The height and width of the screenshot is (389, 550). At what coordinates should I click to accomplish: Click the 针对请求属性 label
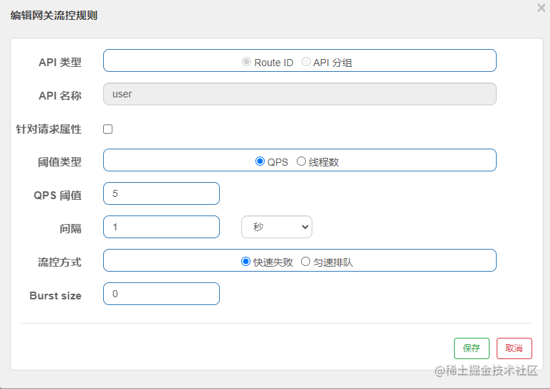click(x=49, y=129)
